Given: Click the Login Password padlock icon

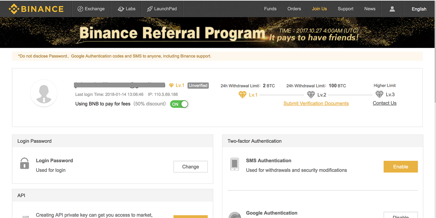Looking at the screenshot, I should click(x=25, y=163).
